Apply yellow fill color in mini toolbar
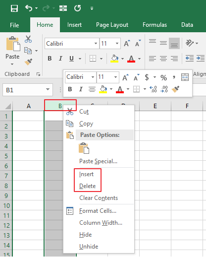The width and height of the screenshot is (206, 257). [x=103, y=89]
